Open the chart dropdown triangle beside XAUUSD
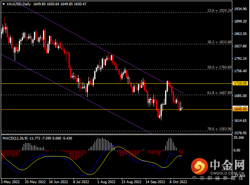250x185 pixels. (x=3, y=4)
